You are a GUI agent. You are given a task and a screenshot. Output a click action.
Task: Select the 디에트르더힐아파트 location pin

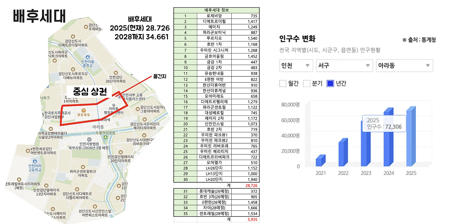pos(73,36)
